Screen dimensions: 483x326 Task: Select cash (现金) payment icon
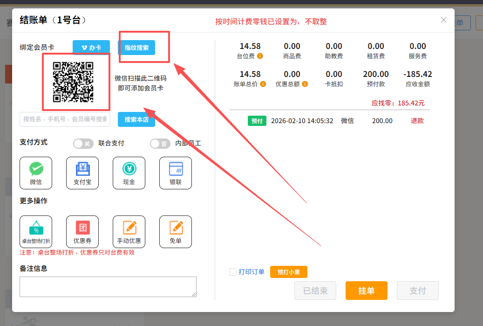(x=129, y=173)
